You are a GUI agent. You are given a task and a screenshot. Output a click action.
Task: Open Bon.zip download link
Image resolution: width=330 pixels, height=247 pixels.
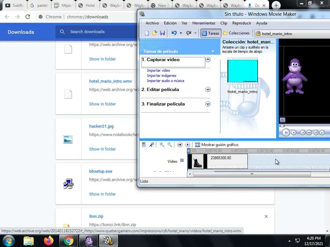click(96, 216)
